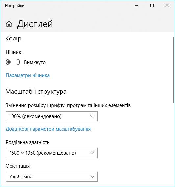
Task: Click the Вимкнуто label beside the toggle
Action: coord(35,62)
